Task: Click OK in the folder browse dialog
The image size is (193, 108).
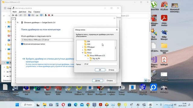Action: click(x=100, y=70)
